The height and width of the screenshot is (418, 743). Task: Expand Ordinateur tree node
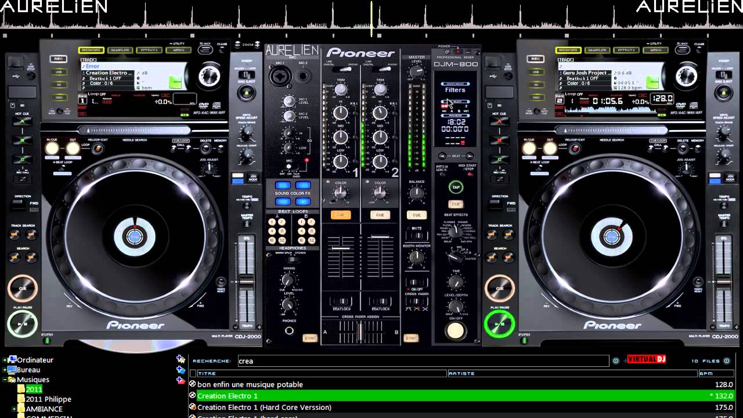[x=5, y=360]
